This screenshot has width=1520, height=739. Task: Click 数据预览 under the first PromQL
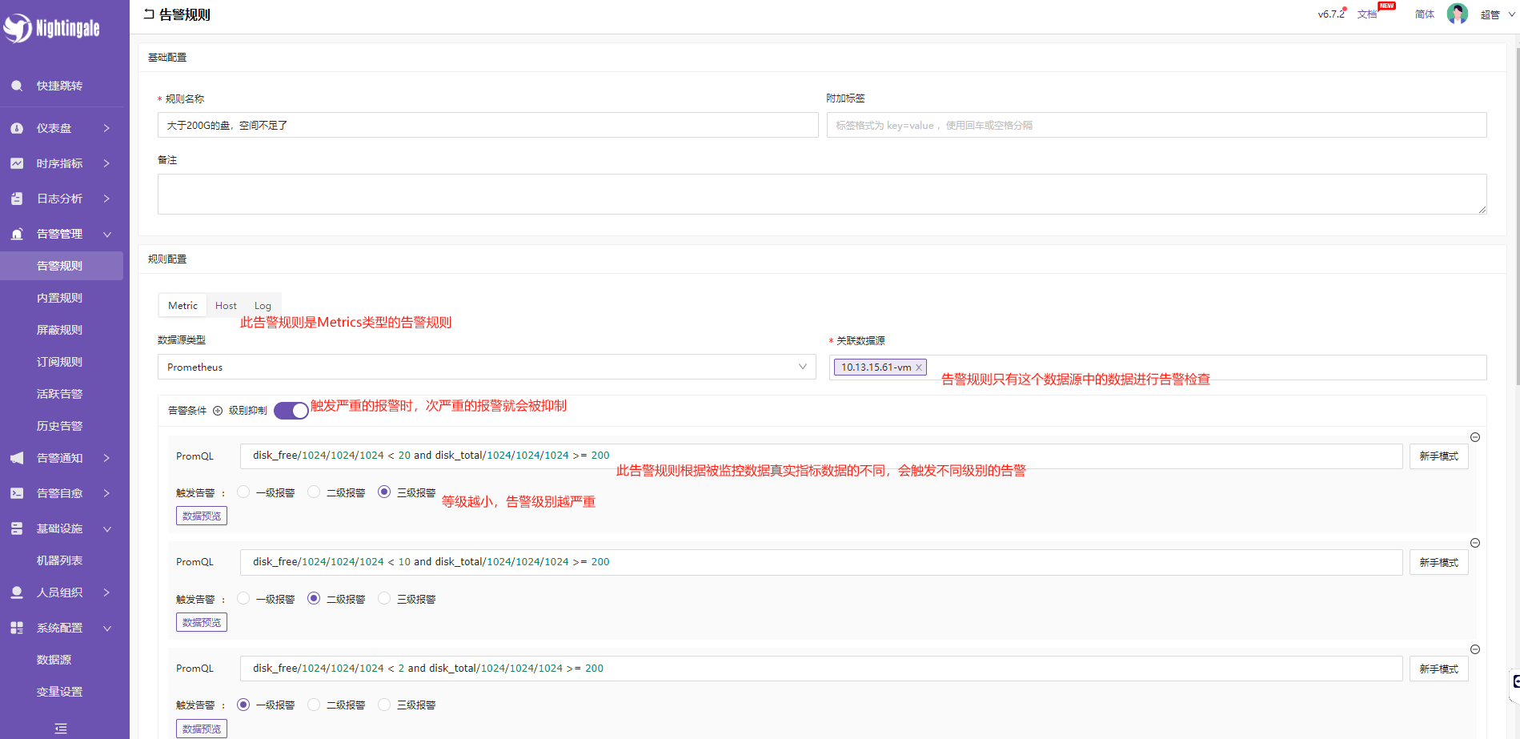point(202,516)
